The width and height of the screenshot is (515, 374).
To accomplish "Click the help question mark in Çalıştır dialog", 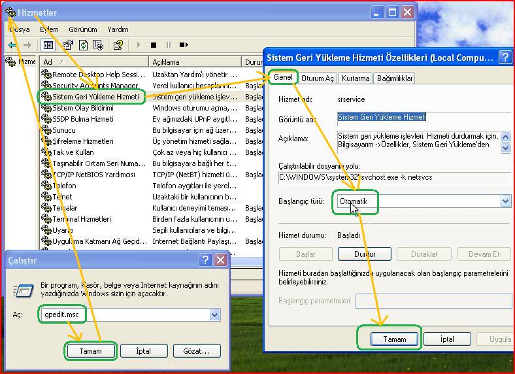I will click(x=206, y=260).
